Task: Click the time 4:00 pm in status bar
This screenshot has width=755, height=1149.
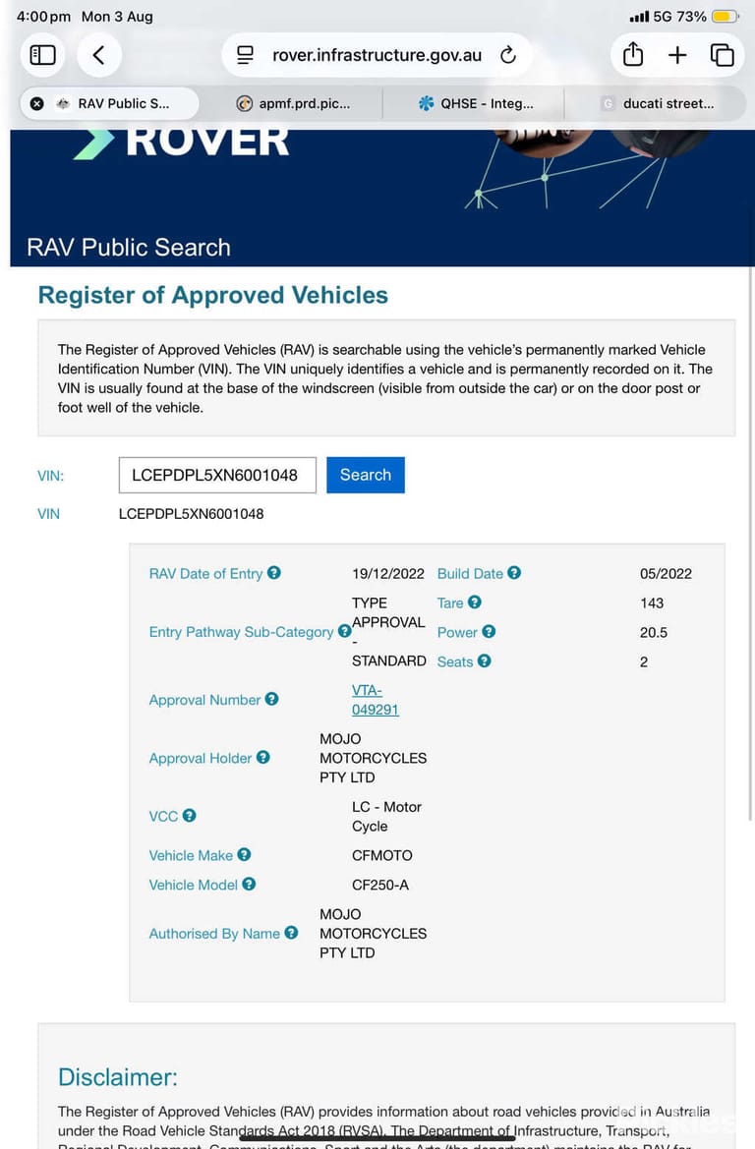Action: pos(44,16)
